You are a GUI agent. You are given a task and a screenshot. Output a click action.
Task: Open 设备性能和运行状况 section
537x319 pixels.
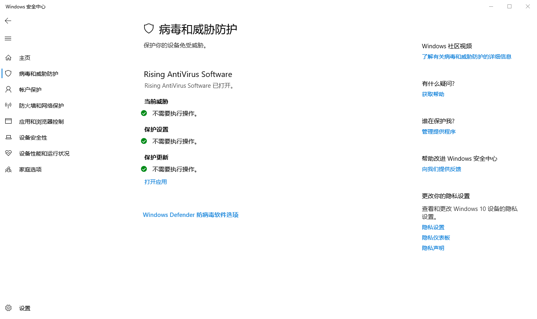pos(44,154)
